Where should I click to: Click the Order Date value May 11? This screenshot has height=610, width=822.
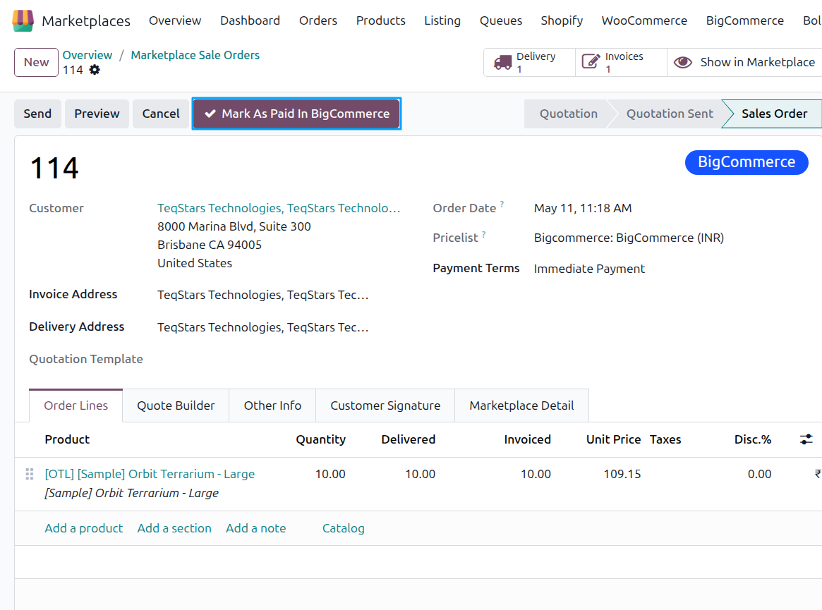pyautogui.click(x=582, y=208)
